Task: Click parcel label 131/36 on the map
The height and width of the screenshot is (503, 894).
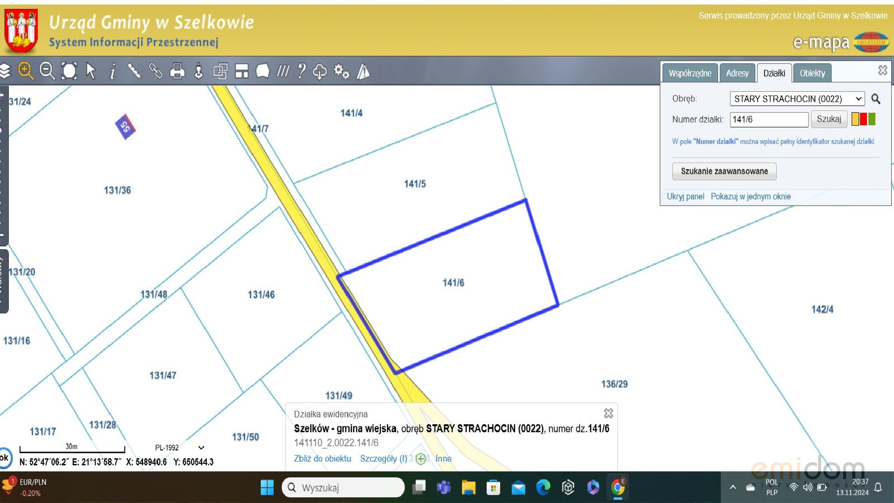Action: (x=117, y=191)
